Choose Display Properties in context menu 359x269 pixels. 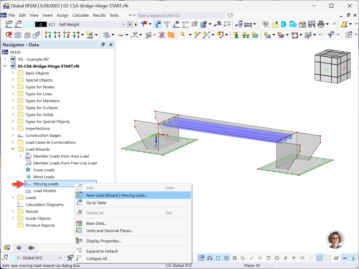pyautogui.click(x=133, y=241)
